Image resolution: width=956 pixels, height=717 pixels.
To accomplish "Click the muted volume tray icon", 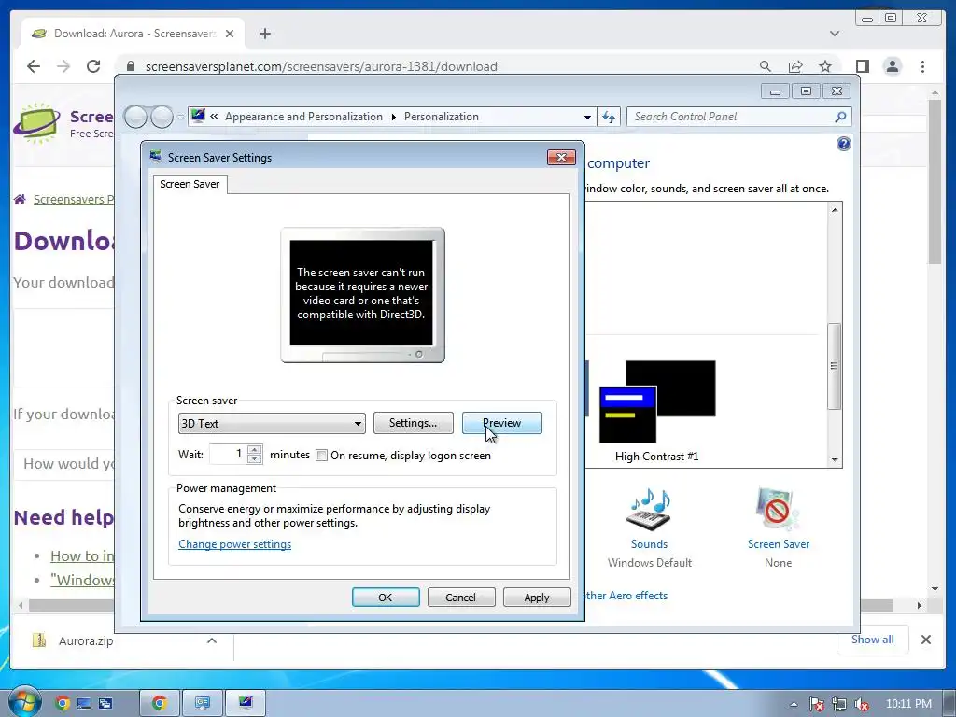I will pyautogui.click(x=862, y=704).
